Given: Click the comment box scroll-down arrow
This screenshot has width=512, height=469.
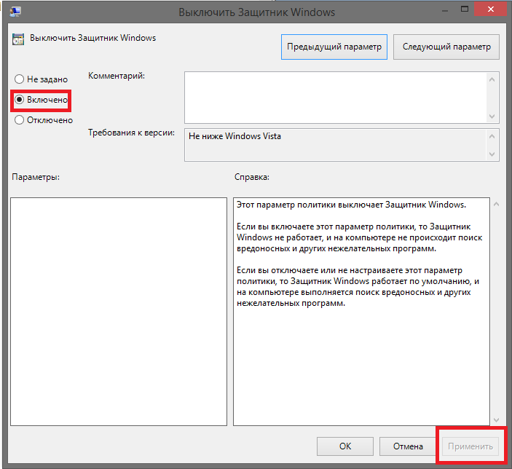Looking at the screenshot, I should coord(492,117).
